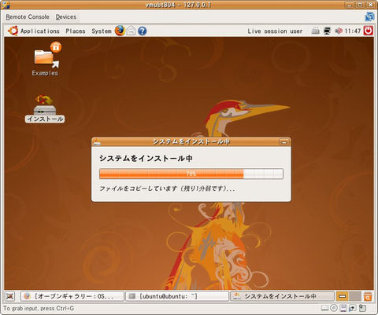
Task: Select the Examples folder desktop icon
Action: 46,59
